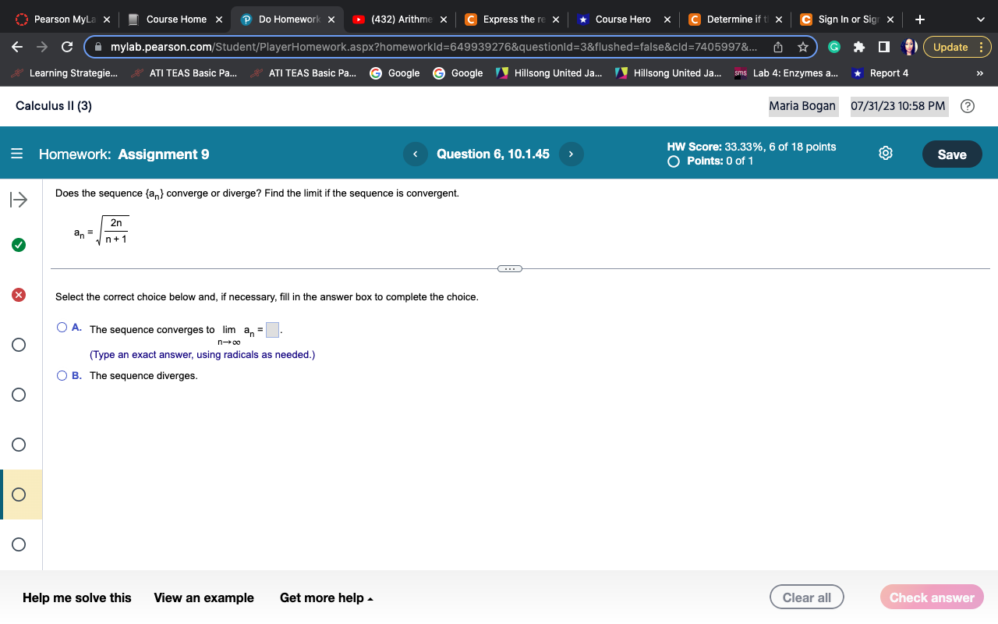The height and width of the screenshot is (624, 998).
Task: Click the ellipsis divider to expand question
Action: [x=510, y=268]
